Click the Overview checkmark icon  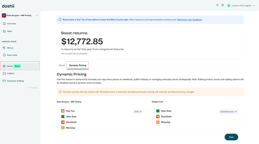(x=4, y=24)
